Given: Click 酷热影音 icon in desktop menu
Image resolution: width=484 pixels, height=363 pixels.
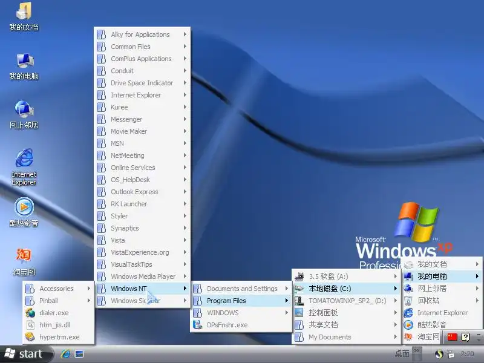Looking at the screenshot, I should 408,325.
